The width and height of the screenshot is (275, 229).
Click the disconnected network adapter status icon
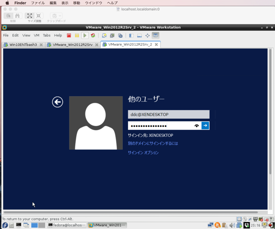(x=261, y=219)
